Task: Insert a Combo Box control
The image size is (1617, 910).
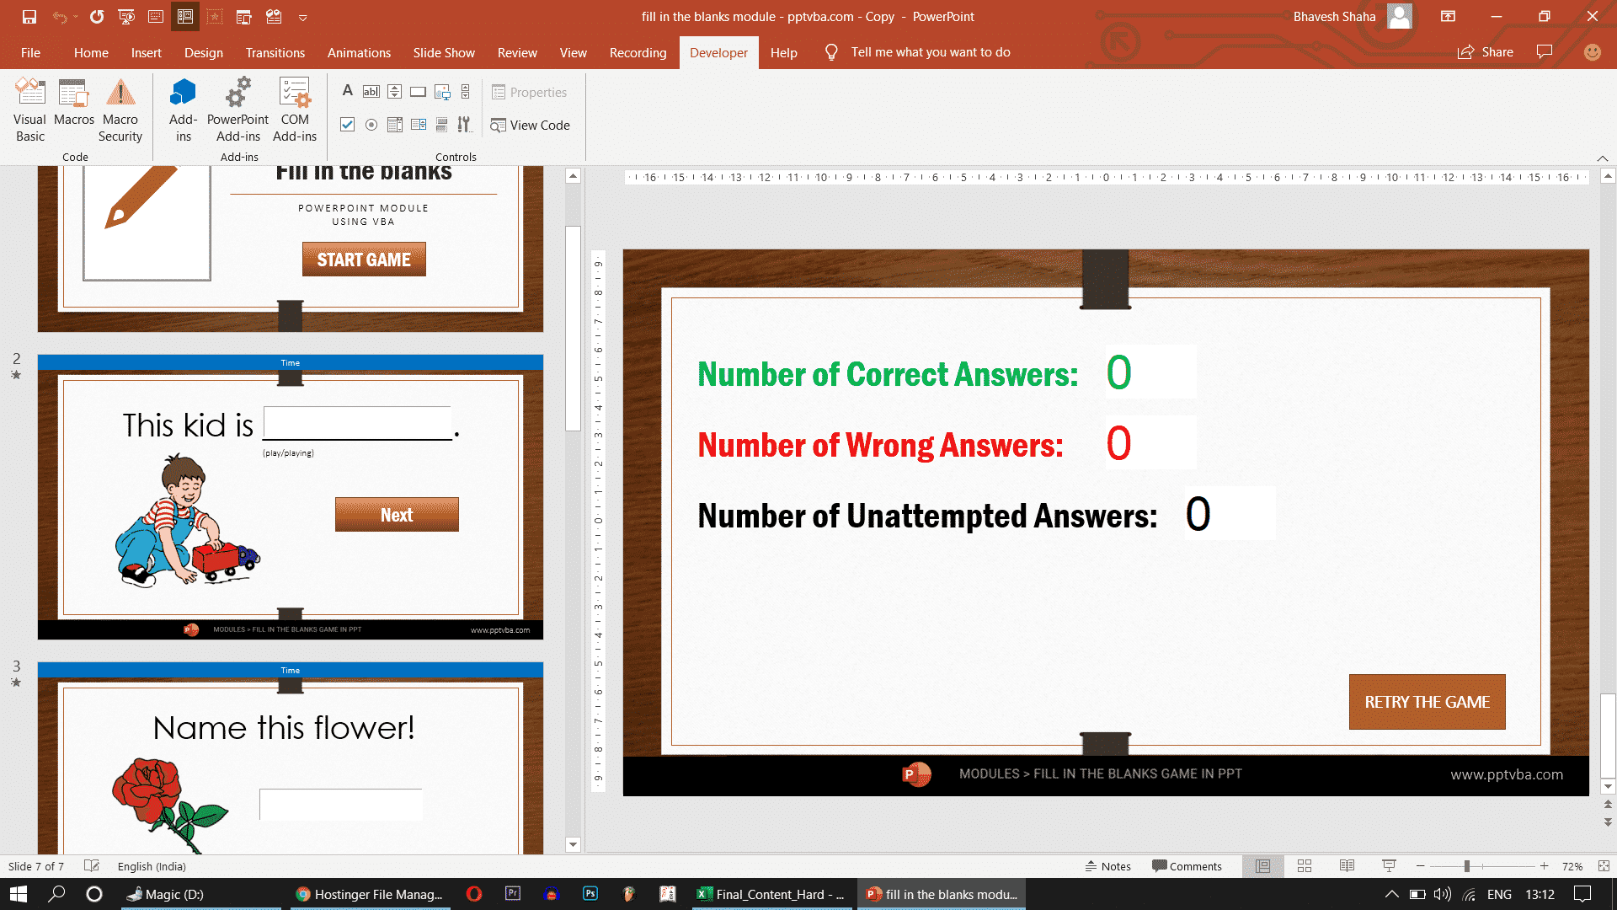Action: coord(418,124)
